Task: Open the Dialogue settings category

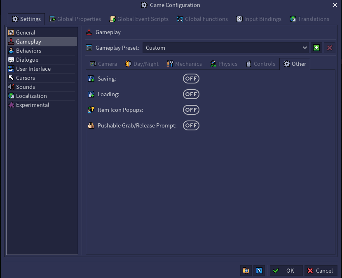Action: (42, 60)
